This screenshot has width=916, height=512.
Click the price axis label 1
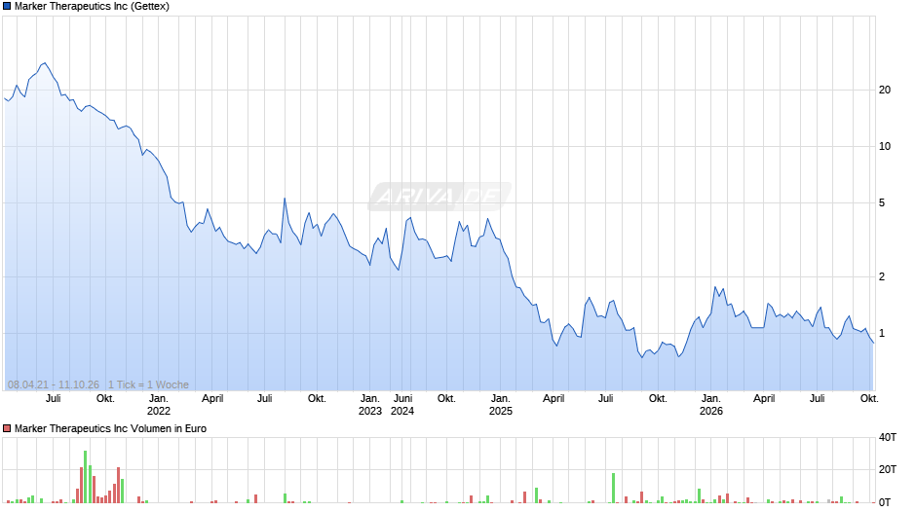click(882, 333)
